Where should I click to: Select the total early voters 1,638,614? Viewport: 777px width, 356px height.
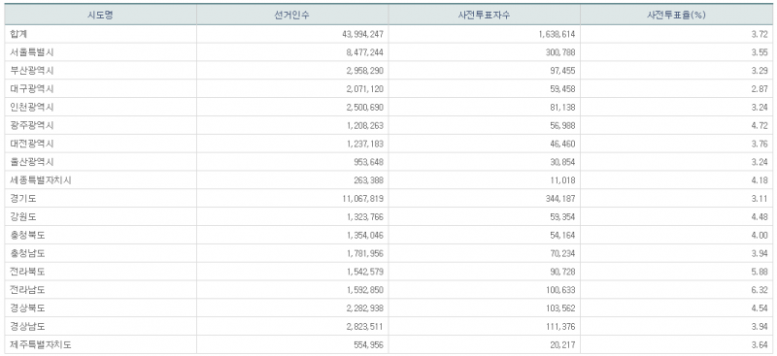tap(557, 34)
